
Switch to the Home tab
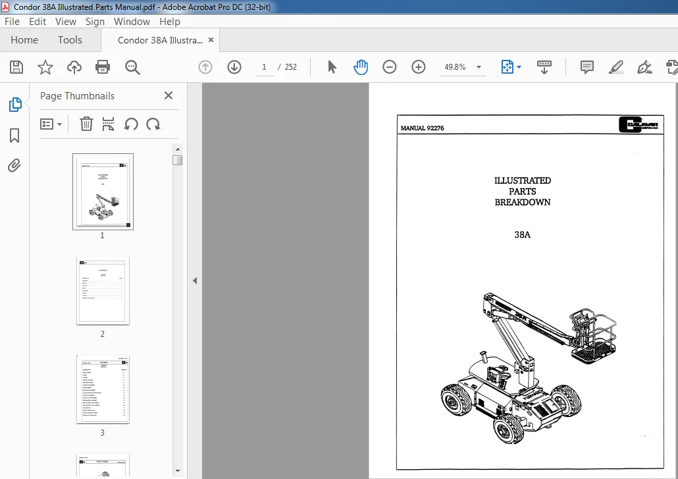pyautogui.click(x=24, y=40)
